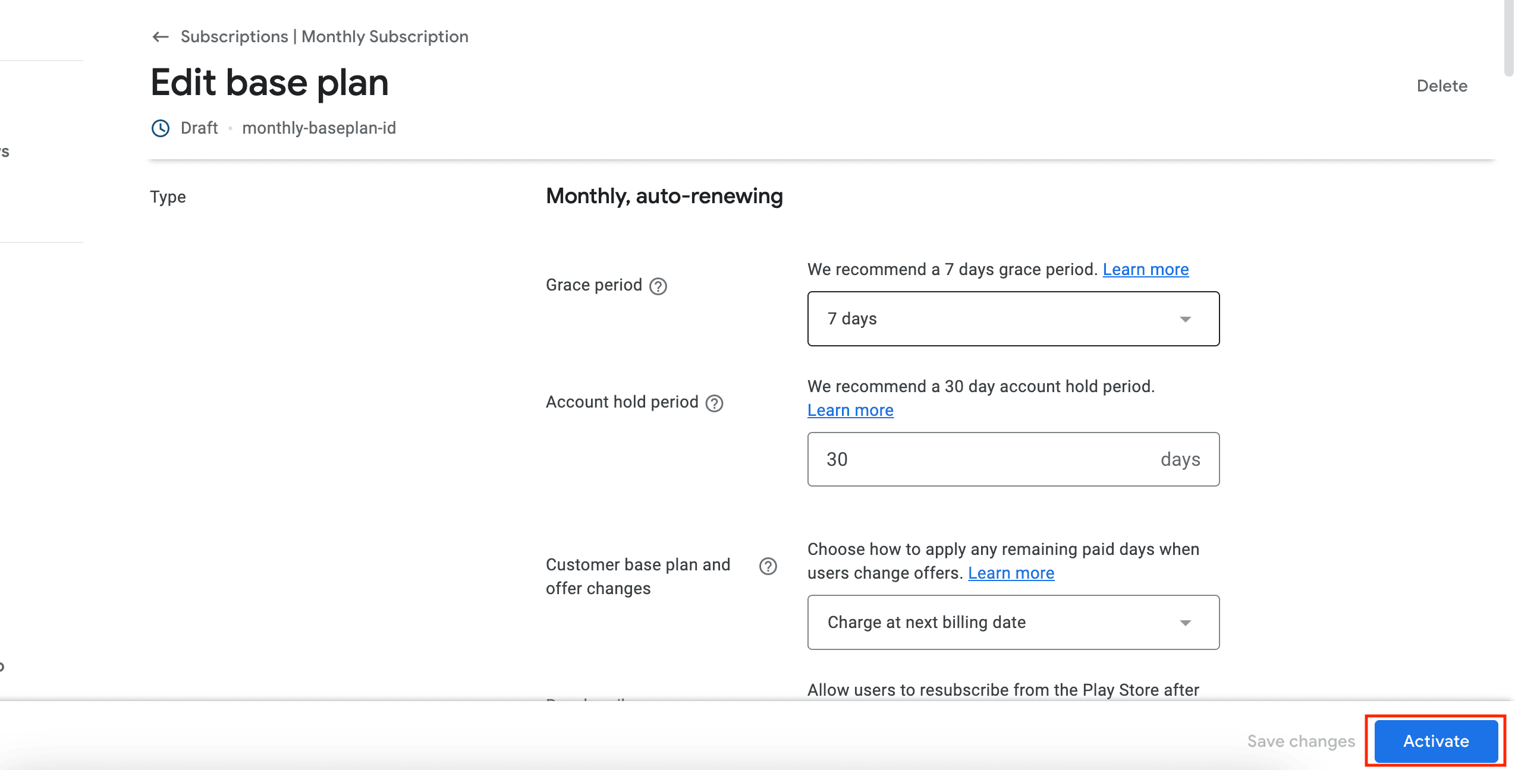The image size is (1515, 770).
Task: Open the Account hold period help icon
Action: (x=714, y=403)
